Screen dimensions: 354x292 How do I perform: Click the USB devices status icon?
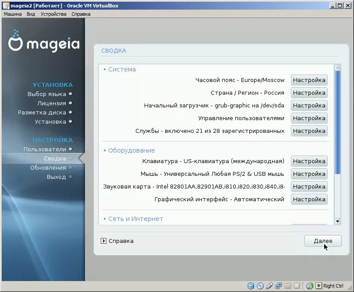pos(269,286)
